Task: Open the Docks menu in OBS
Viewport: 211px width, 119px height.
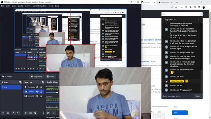Action: tap(20, 6)
